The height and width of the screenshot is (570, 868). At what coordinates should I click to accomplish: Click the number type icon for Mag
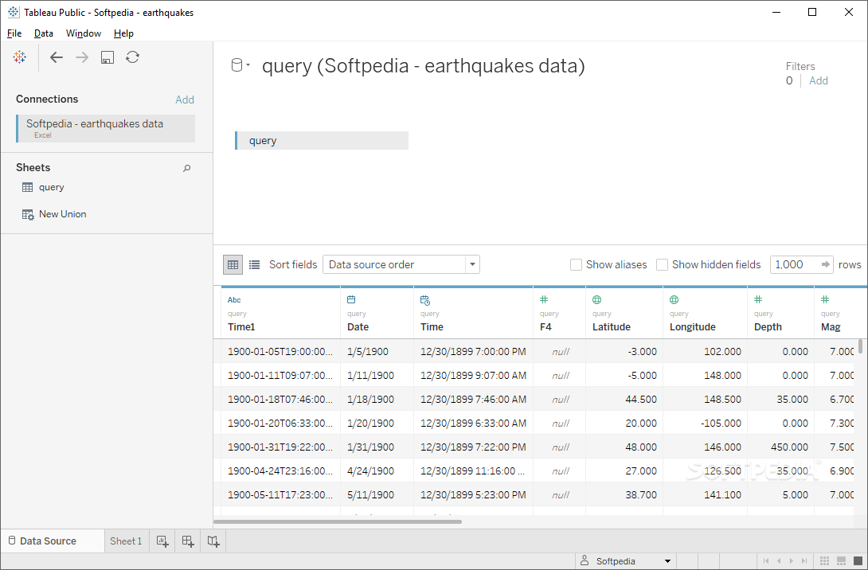(x=825, y=299)
